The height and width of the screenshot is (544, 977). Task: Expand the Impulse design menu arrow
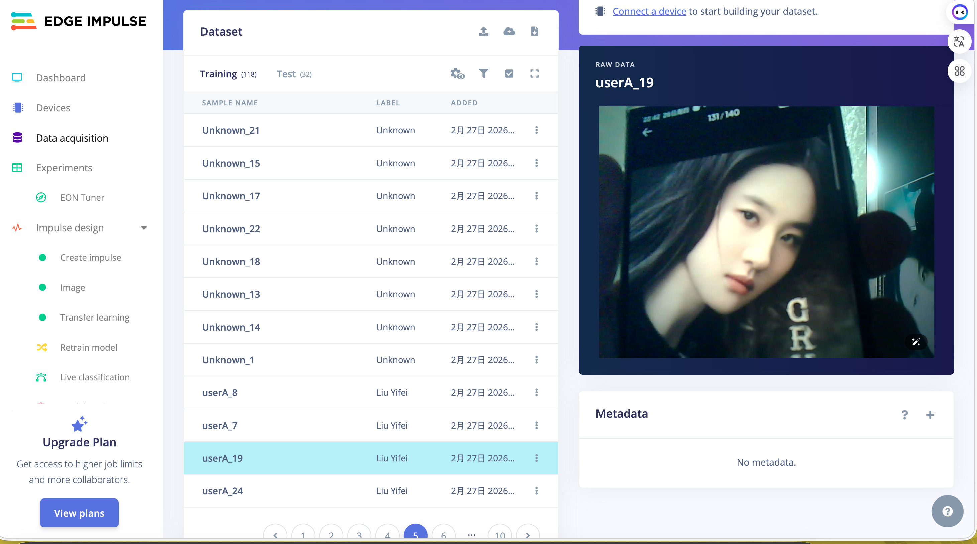pos(144,228)
